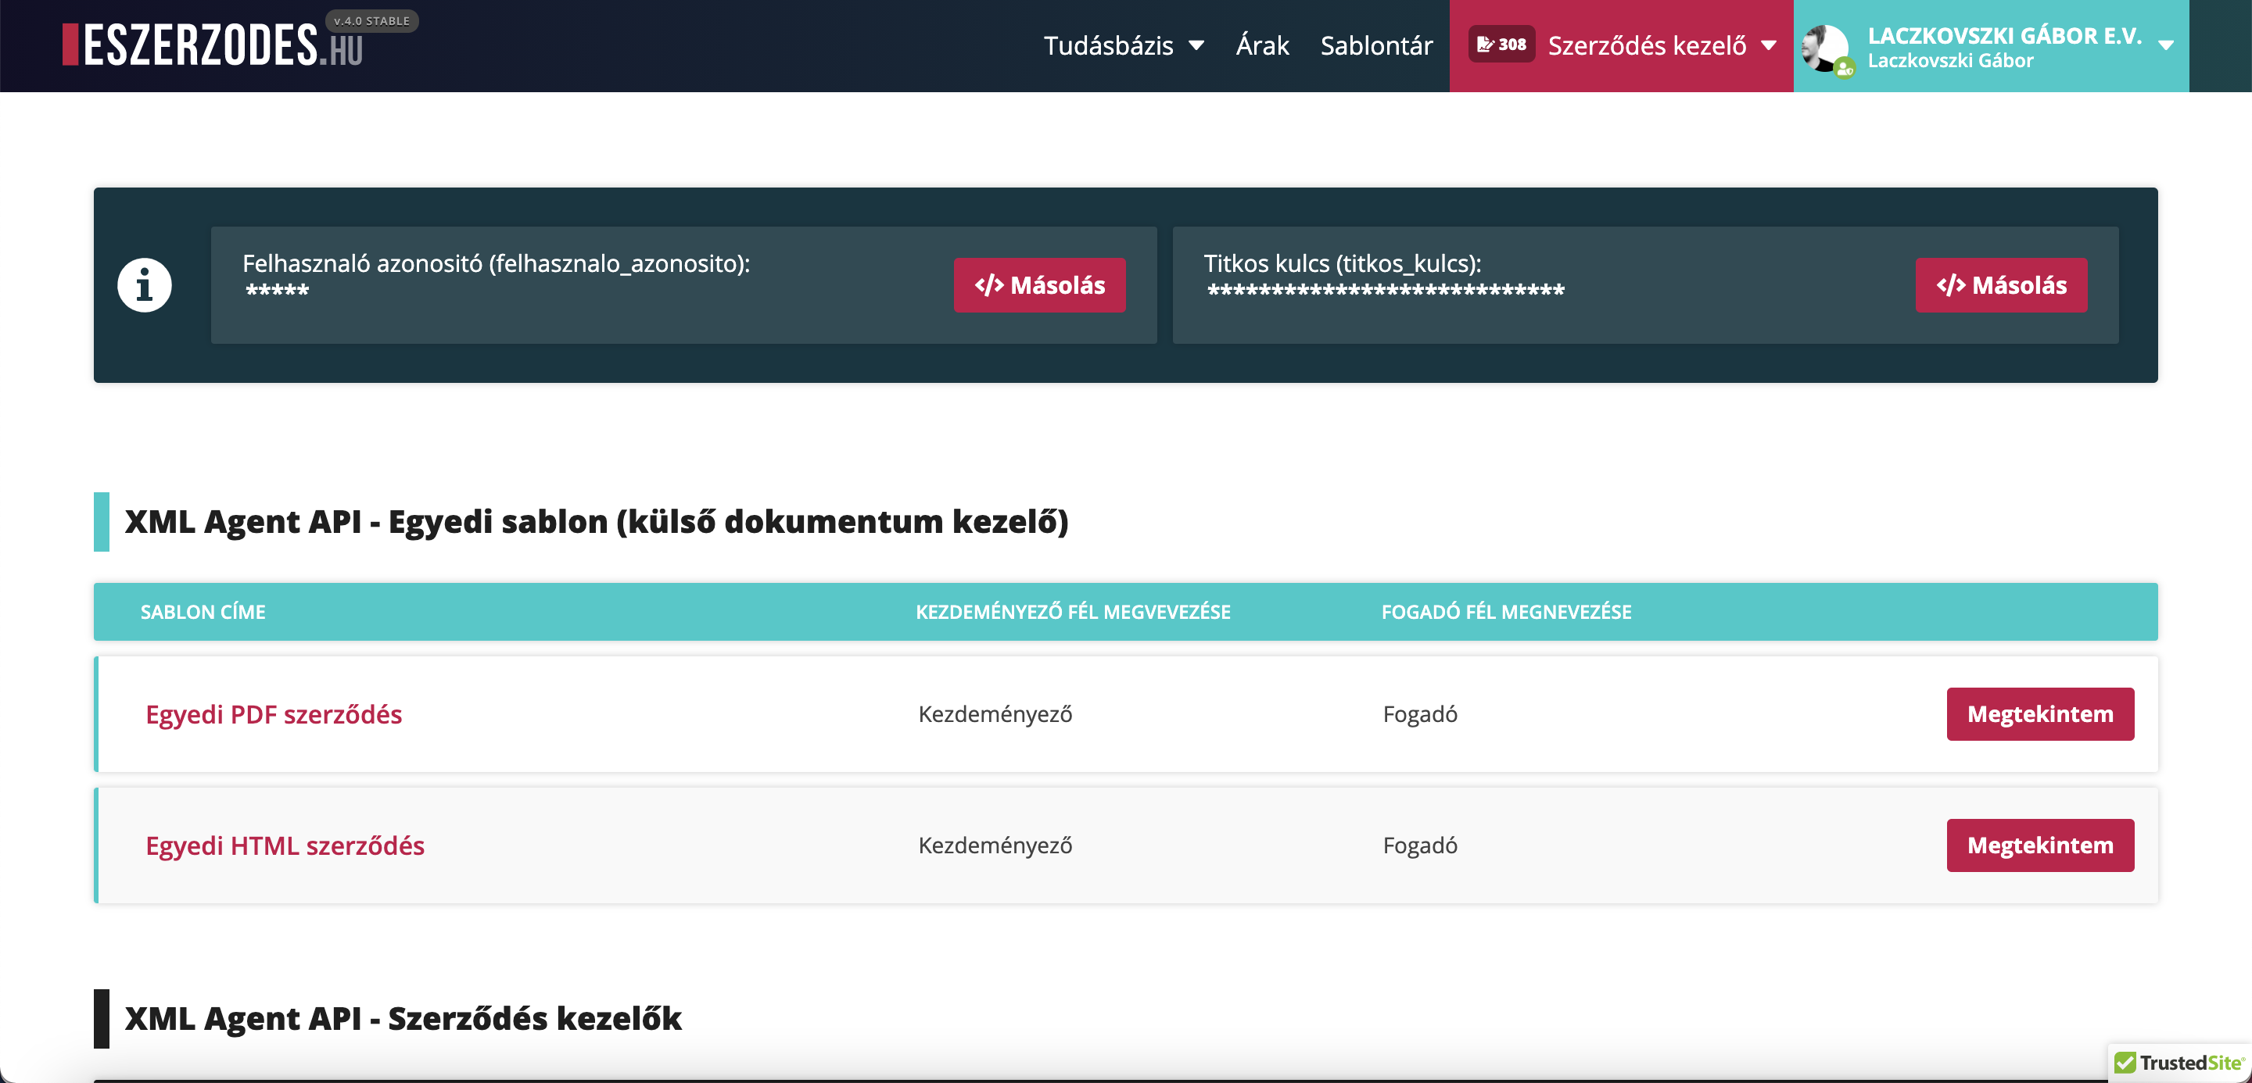
Task: Open the Egyedi HTML szerződés template
Action: (285, 845)
